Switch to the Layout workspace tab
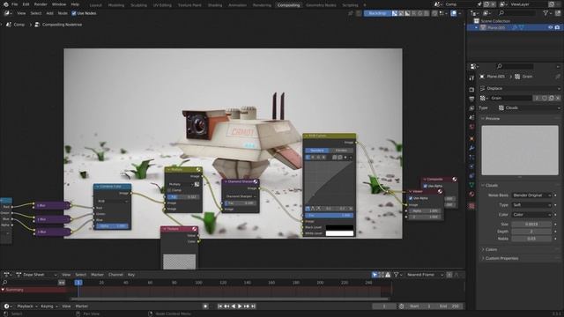 (x=96, y=5)
